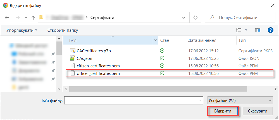Refresh the Сертифікати folder view
This screenshot has height=120, width=279.
point(195,17)
